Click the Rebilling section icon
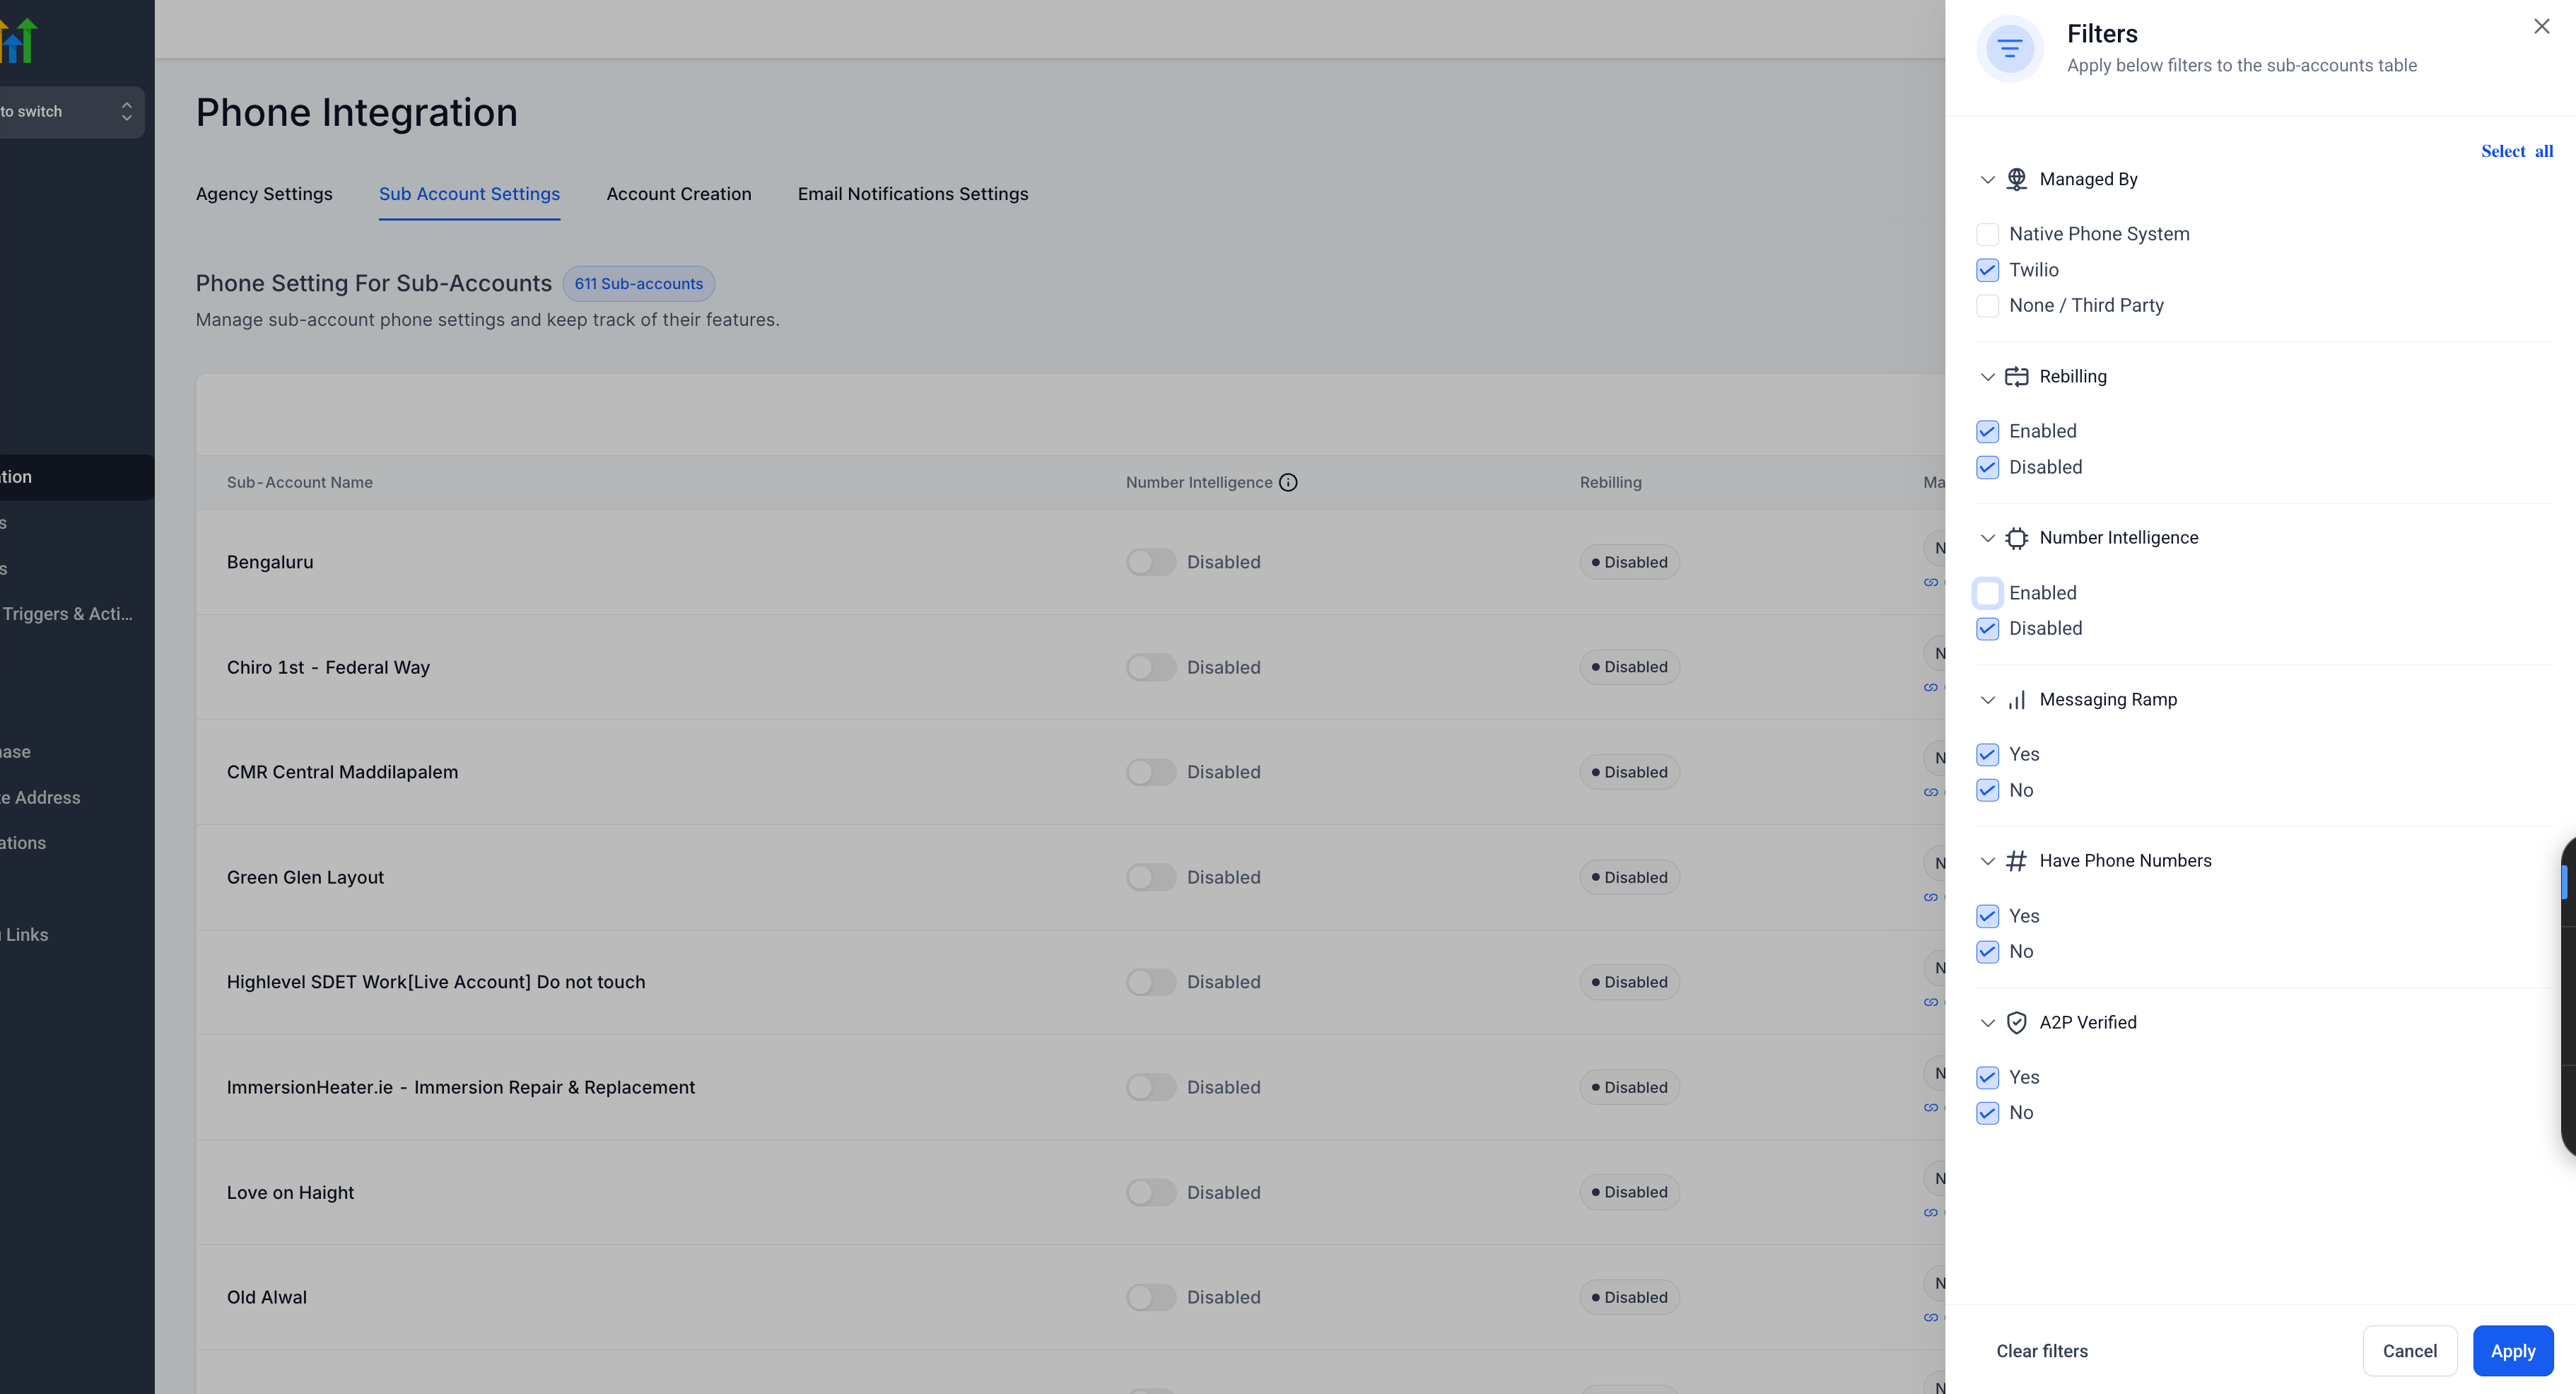Screen dimensions: 2576x1394 coord(2016,377)
